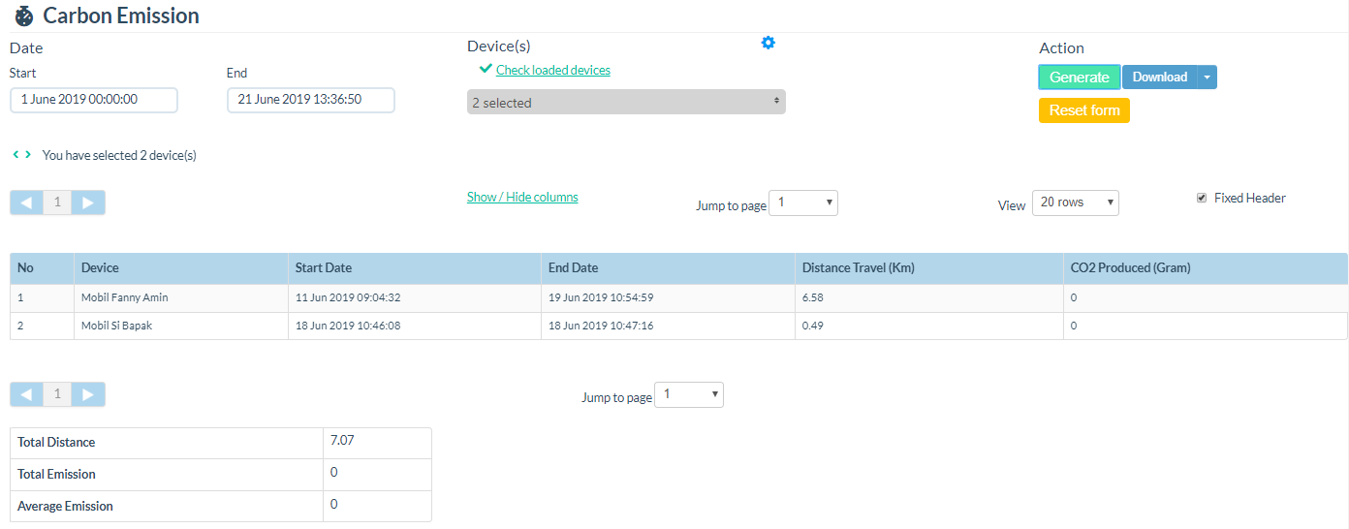The height and width of the screenshot is (529, 1349).
Task: Click the Check loaded devices link
Action: point(552,70)
